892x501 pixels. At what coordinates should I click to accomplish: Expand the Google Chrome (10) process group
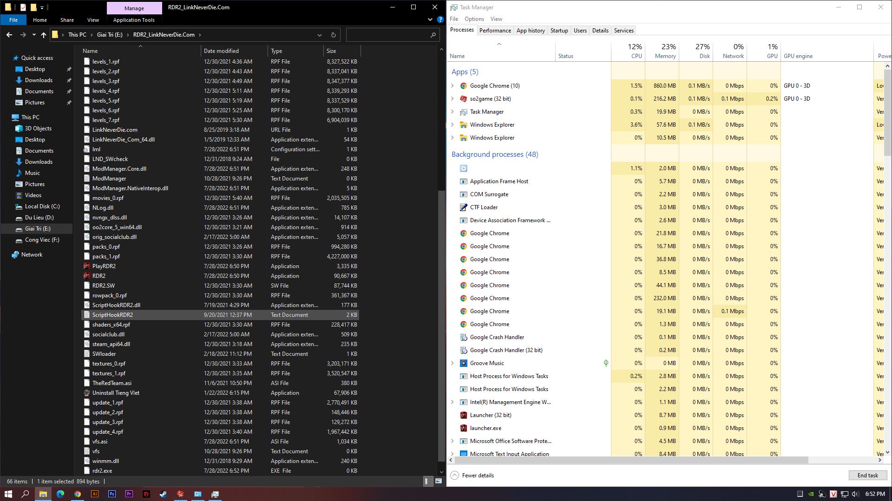coord(453,86)
